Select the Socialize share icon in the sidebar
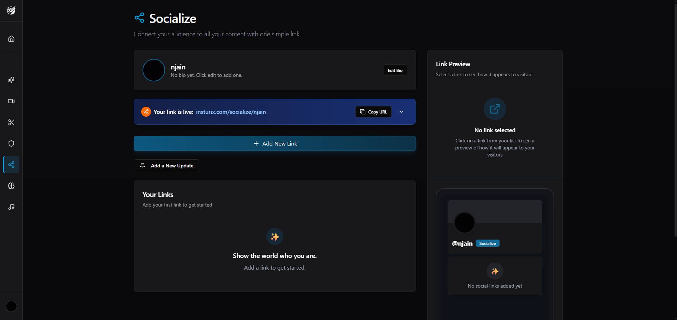Screen dimensions: 677x320 pos(11,165)
